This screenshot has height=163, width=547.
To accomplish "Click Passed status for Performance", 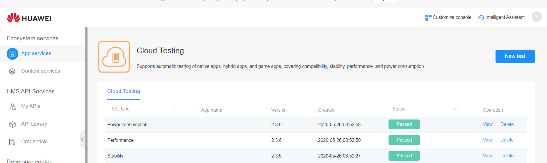I will [404, 140].
